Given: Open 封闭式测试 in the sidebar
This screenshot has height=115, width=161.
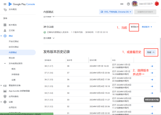Looking at the screenshot, I should click(x=14, y=47).
